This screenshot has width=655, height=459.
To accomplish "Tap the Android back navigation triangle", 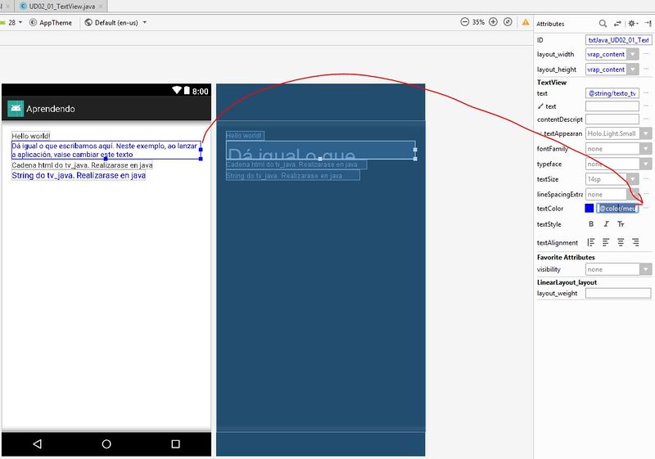I will [x=37, y=443].
